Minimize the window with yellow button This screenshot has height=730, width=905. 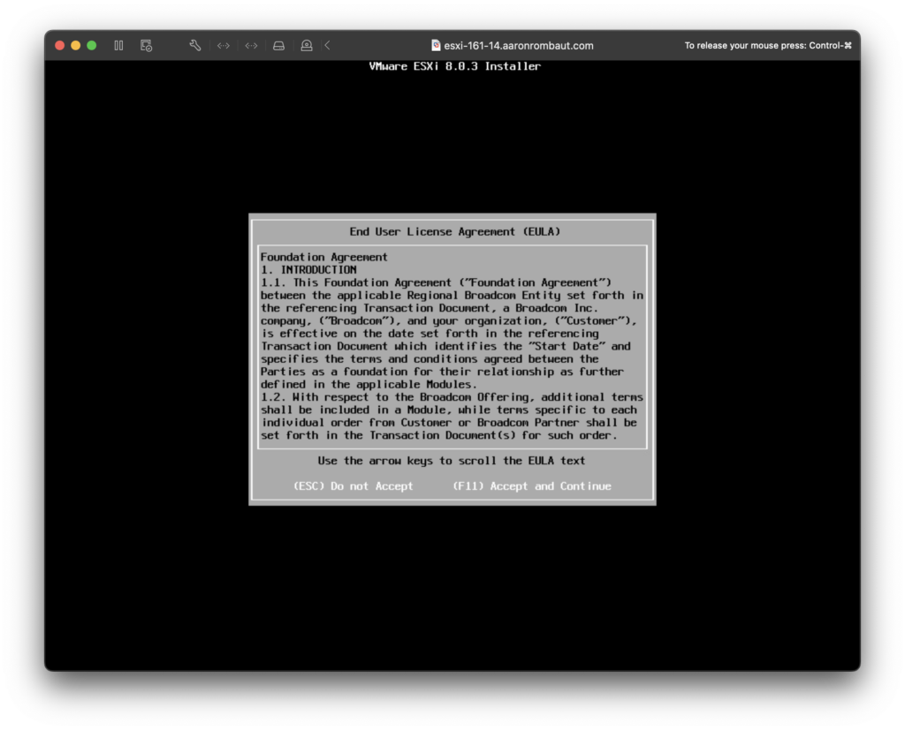coord(76,45)
